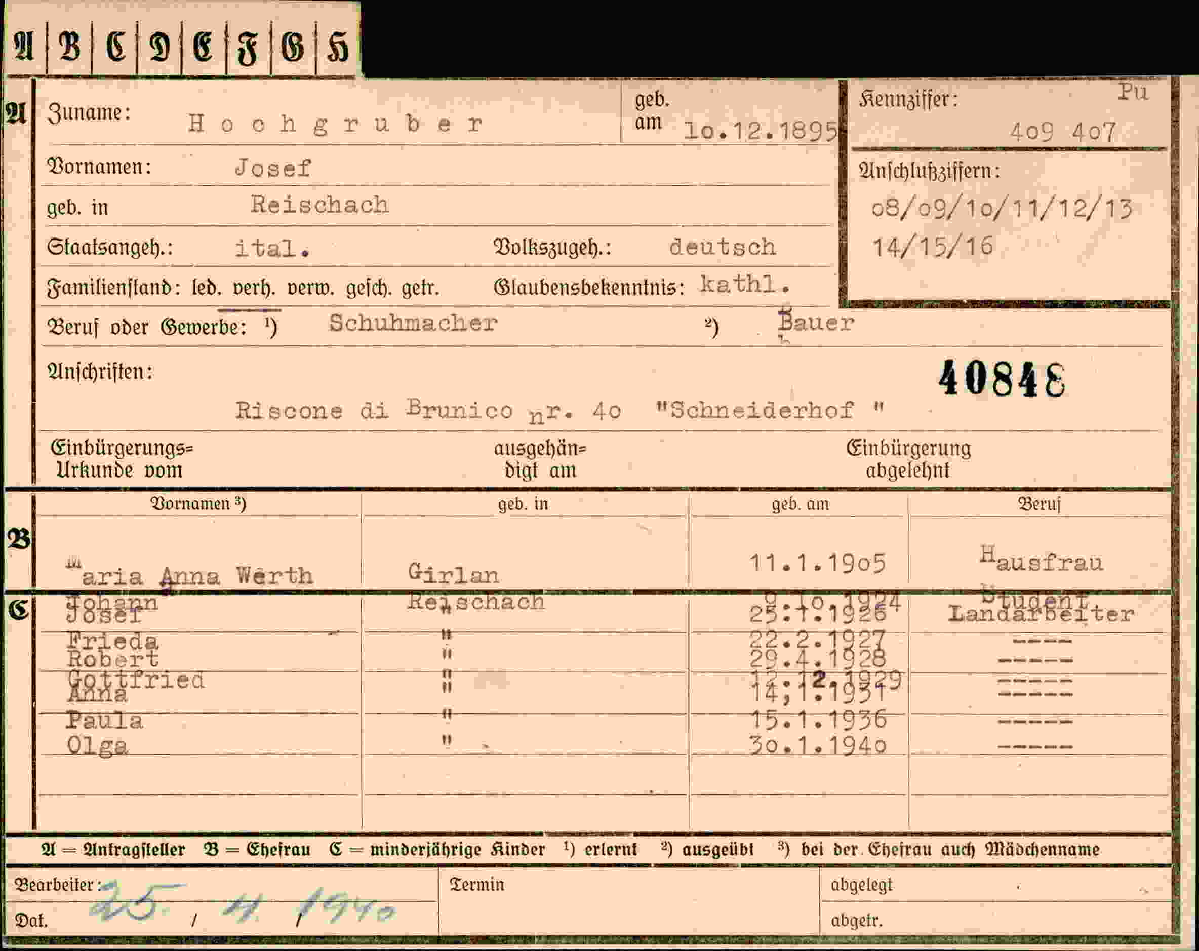The height and width of the screenshot is (951, 1199).
Task: Click the 'abgetr.' field label
Action: 856,921
